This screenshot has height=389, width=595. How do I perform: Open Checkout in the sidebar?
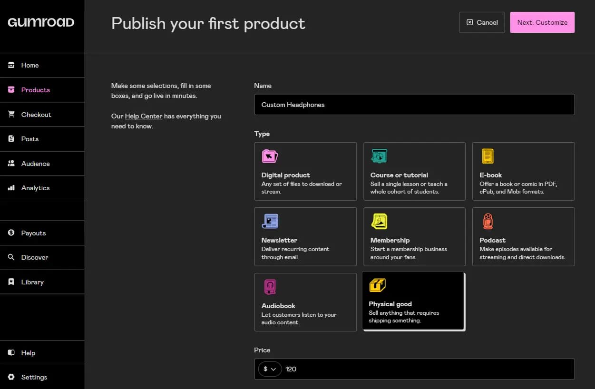[x=42, y=114]
